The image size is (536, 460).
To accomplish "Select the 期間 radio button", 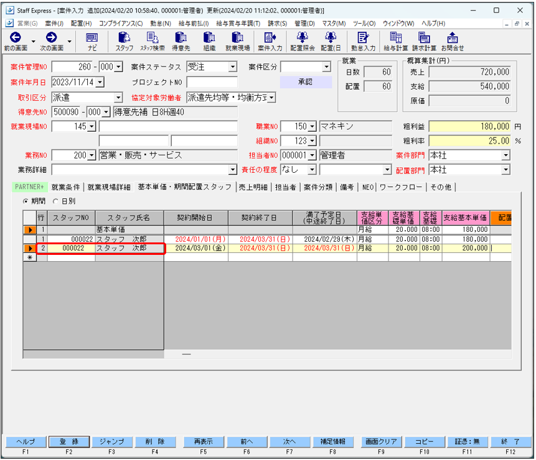I will pos(26,201).
